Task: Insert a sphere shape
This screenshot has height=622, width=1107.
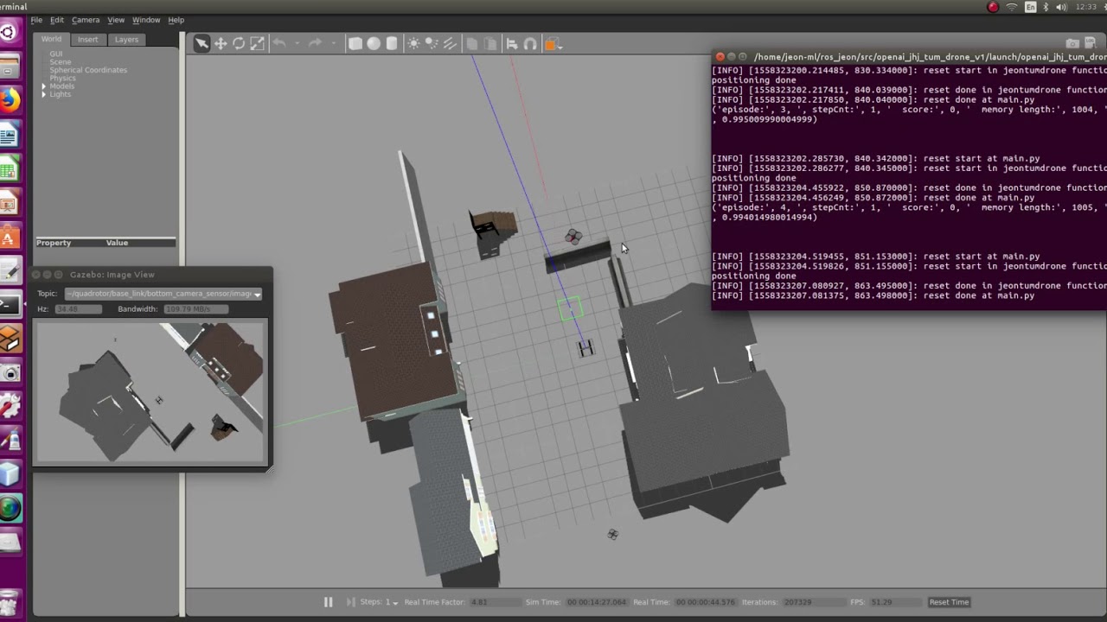Action: [x=374, y=44]
